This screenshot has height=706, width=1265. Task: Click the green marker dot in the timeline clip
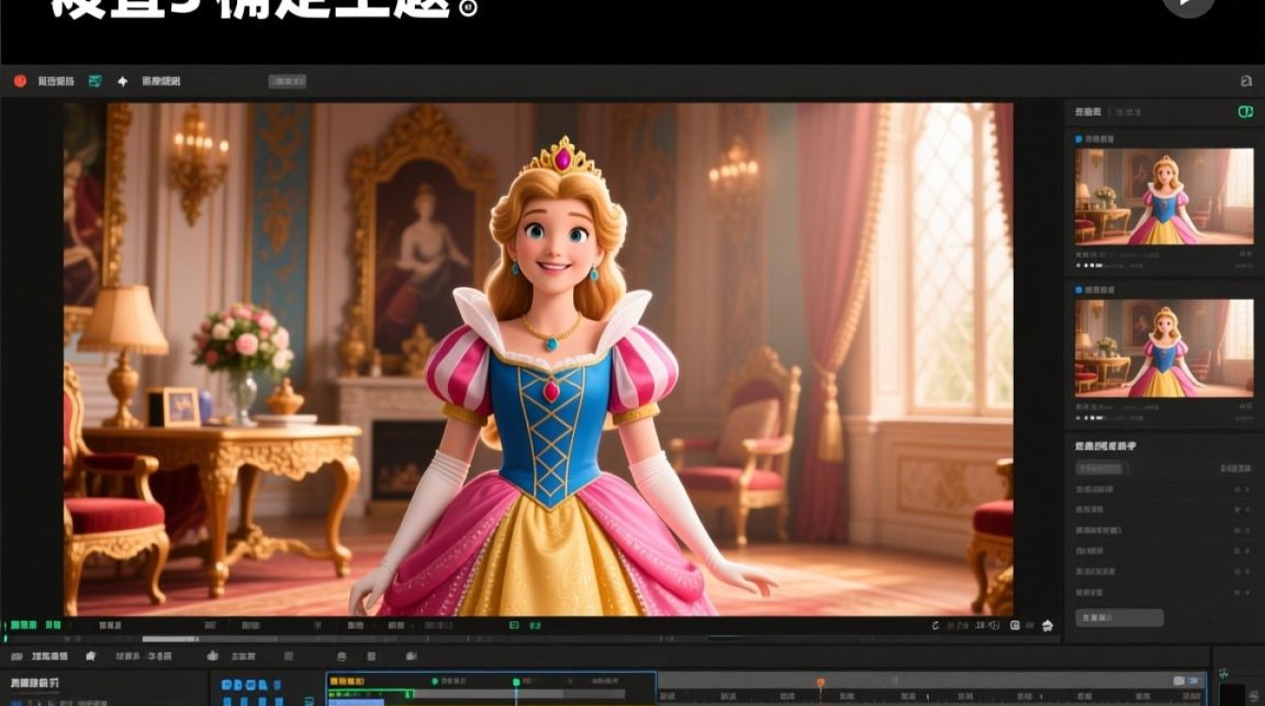tap(516, 682)
